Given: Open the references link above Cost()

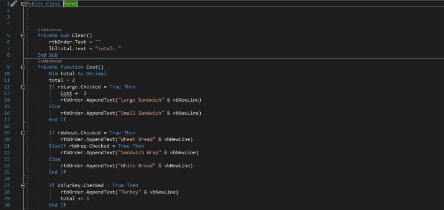Looking at the screenshot, I should click(49, 61).
